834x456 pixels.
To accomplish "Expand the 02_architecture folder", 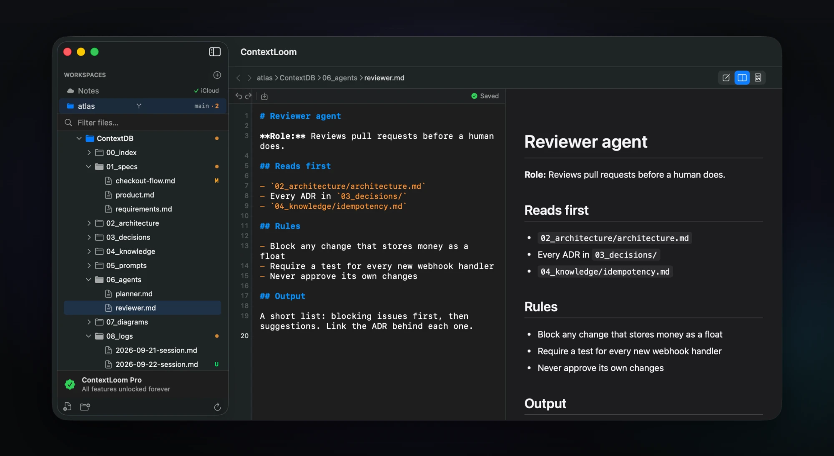I will (89, 223).
